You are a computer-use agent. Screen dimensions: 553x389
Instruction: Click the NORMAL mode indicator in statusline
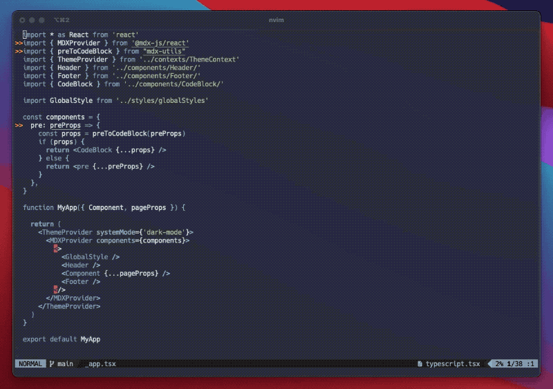coord(30,363)
